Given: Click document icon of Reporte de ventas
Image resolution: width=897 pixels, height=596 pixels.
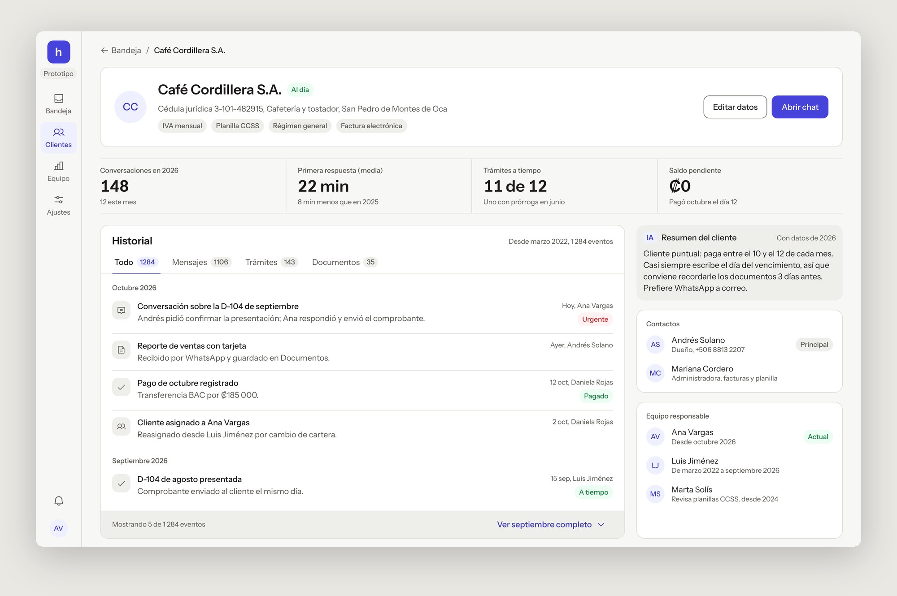Looking at the screenshot, I should (121, 350).
